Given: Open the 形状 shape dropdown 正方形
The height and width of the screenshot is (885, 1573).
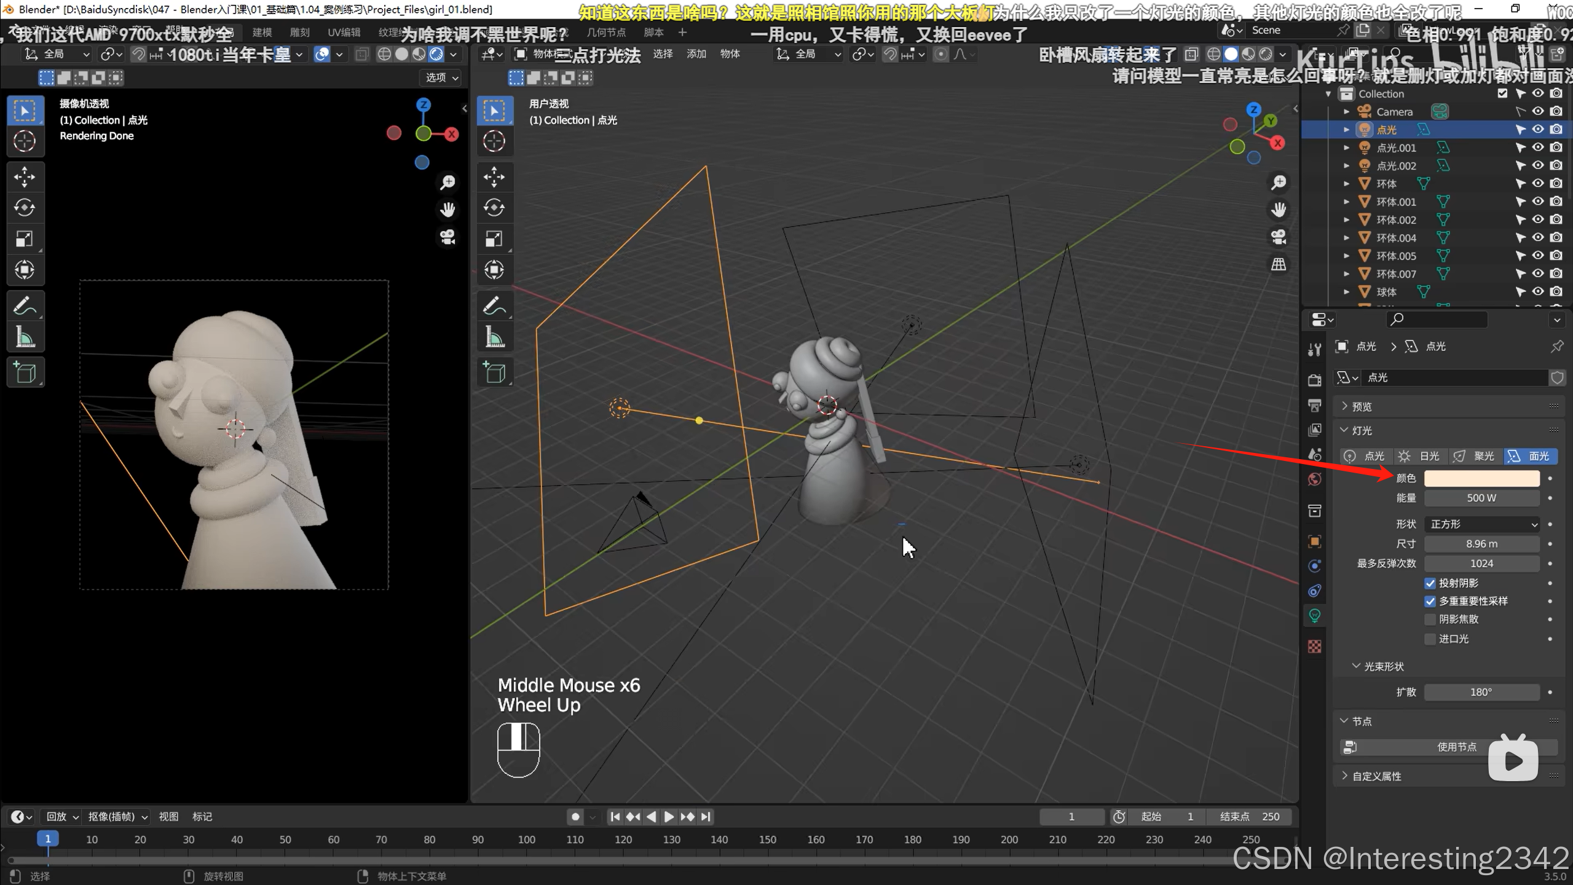Looking at the screenshot, I should 1482,524.
